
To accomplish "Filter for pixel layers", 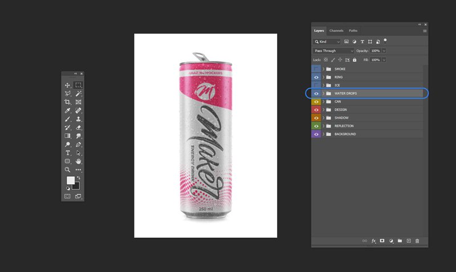I will (347, 42).
